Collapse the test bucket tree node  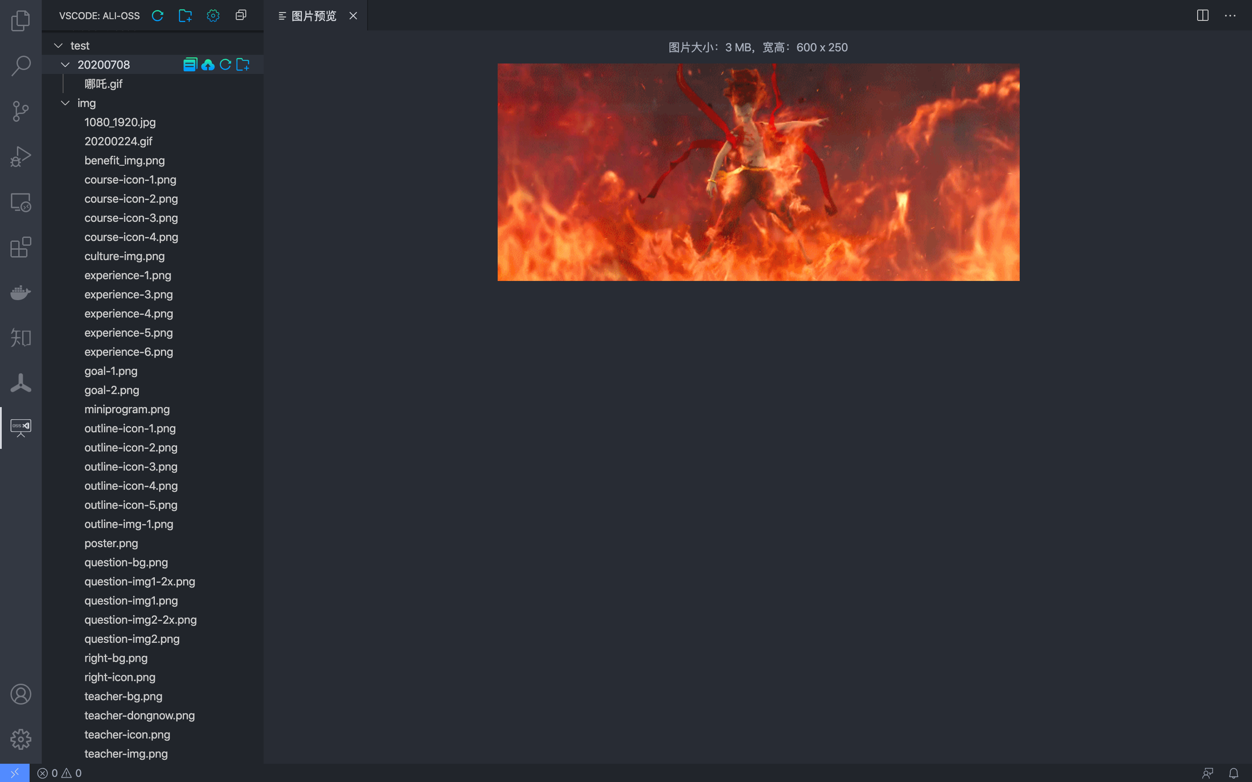point(58,46)
